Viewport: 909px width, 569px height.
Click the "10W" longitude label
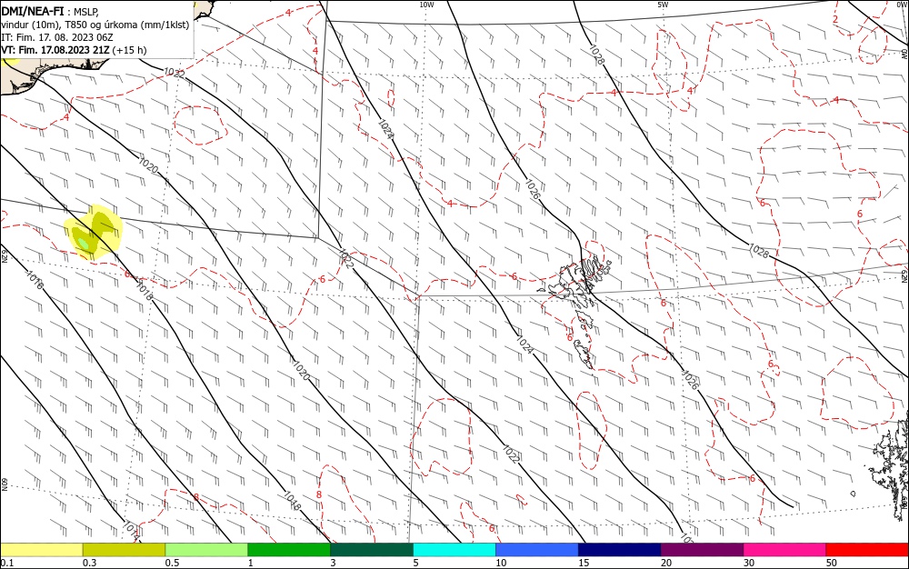coord(426,5)
